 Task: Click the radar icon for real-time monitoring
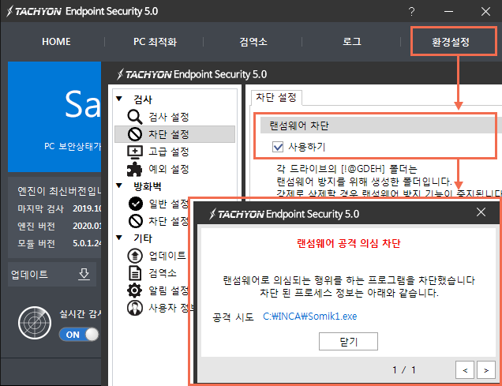point(35,323)
